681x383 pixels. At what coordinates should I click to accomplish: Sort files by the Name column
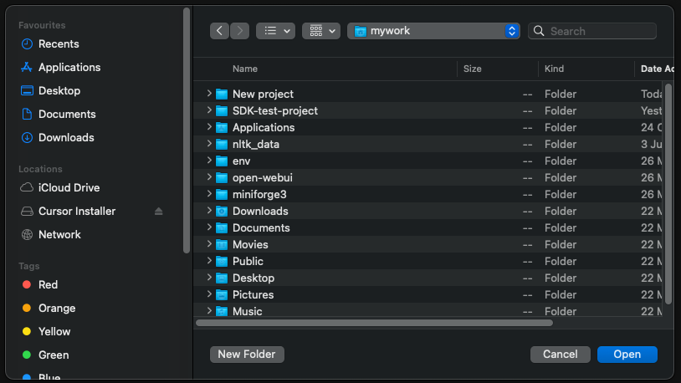point(245,69)
